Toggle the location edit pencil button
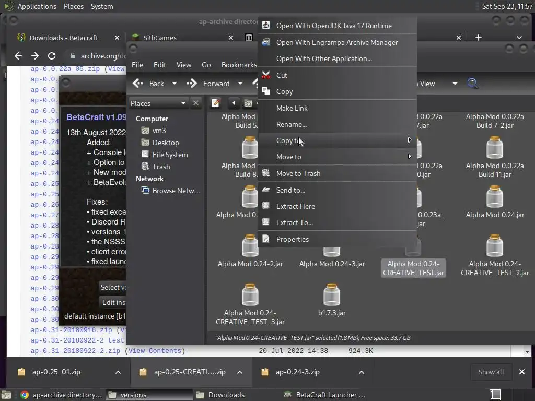The height and width of the screenshot is (401, 535). [x=216, y=103]
